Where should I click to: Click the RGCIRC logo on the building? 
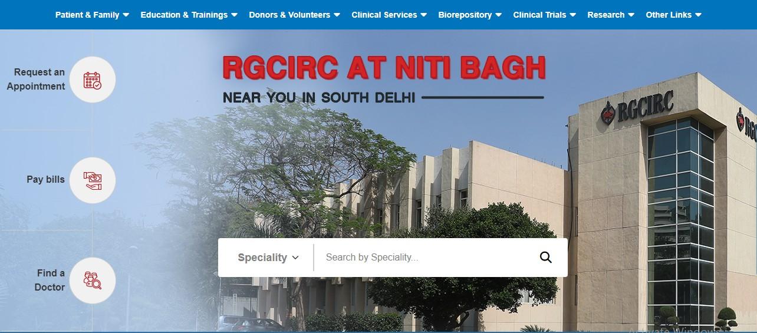coord(637,110)
